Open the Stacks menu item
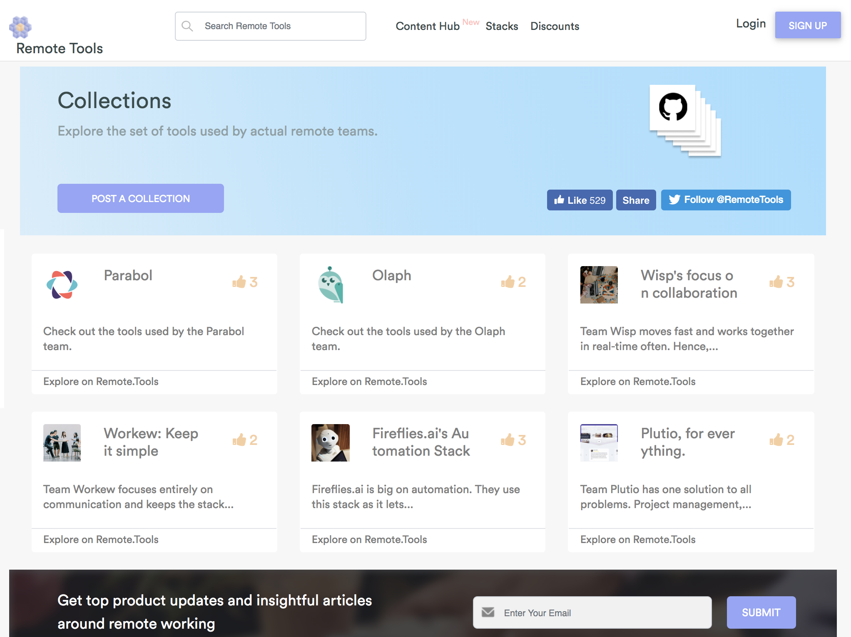The image size is (851, 637). click(x=502, y=26)
